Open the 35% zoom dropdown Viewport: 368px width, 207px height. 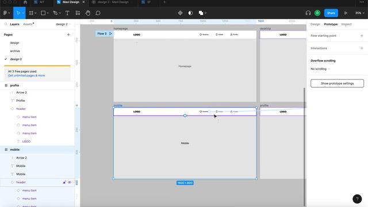pos(359,13)
